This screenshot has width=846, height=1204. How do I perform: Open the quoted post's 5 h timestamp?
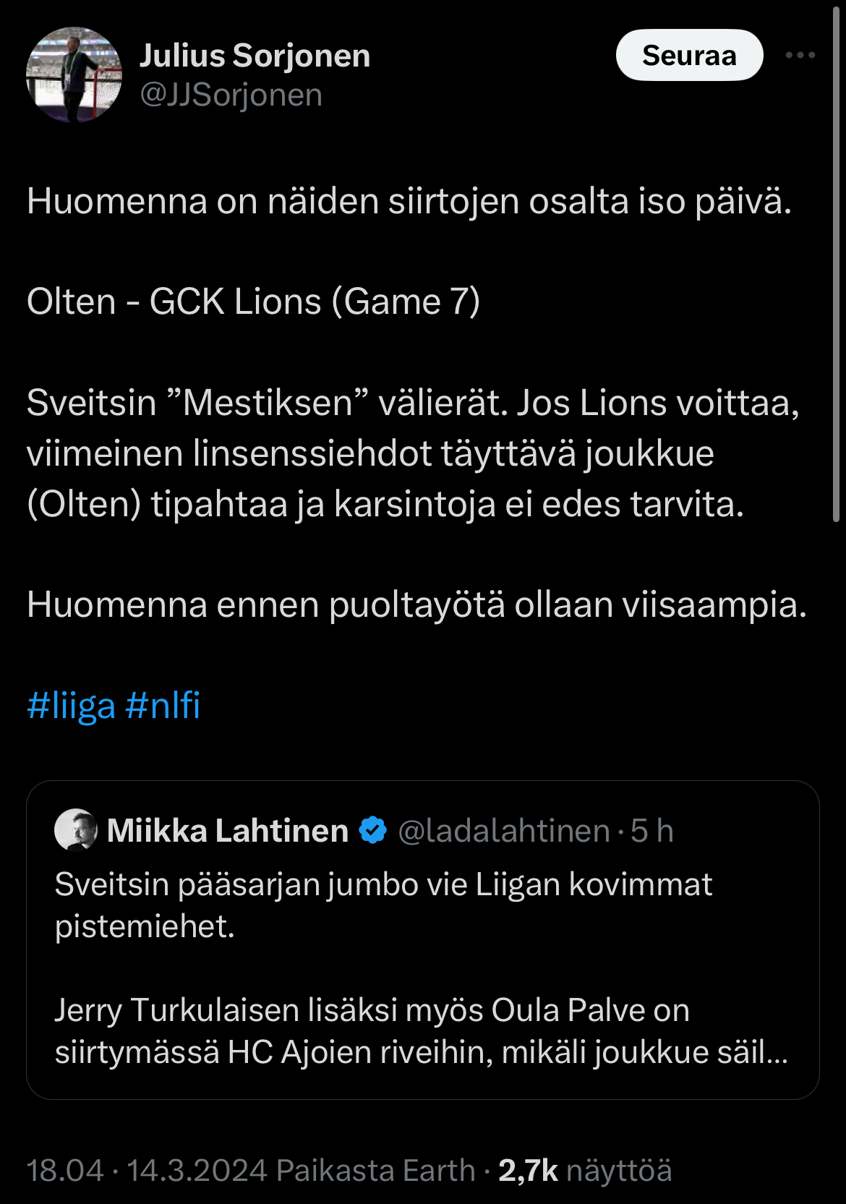point(652,831)
